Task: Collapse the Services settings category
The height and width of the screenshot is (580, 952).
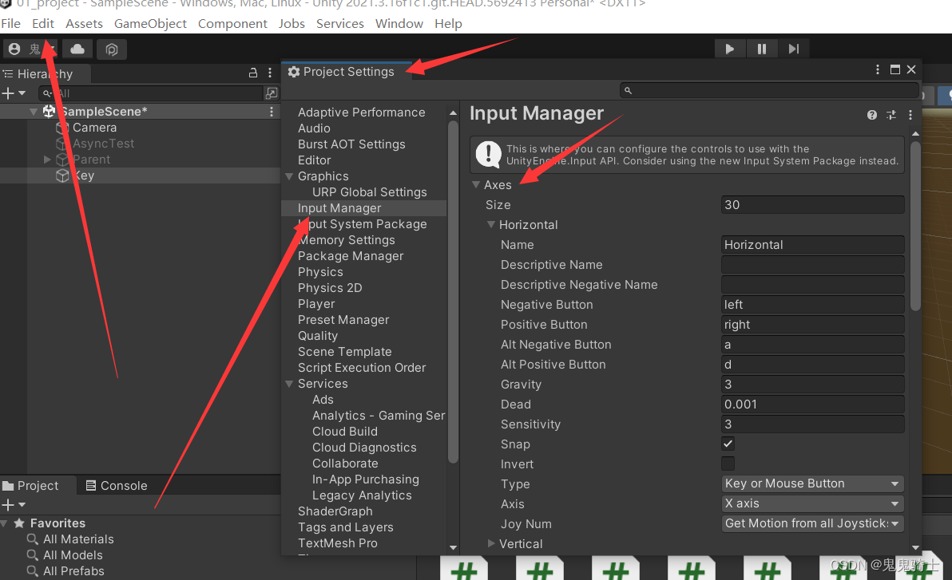Action: pyautogui.click(x=289, y=384)
